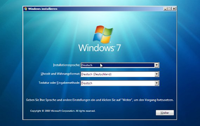Click the Windows installieren title text
The width and height of the screenshot is (200, 126).
click(x=42, y=9)
